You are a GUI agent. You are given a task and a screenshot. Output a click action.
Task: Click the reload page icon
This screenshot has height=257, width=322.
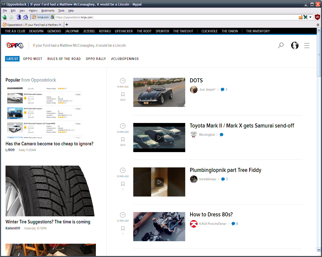[x=18, y=17]
